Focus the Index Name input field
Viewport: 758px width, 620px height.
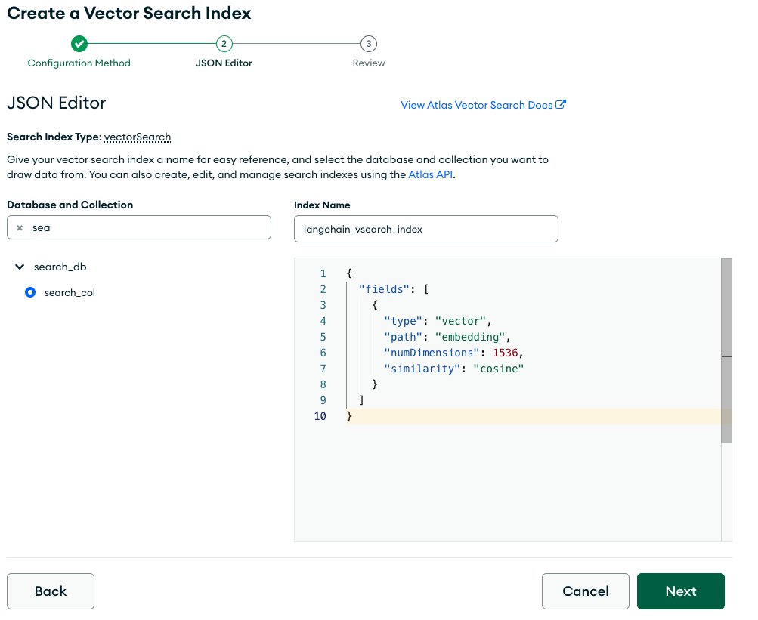[x=426, y=229]
